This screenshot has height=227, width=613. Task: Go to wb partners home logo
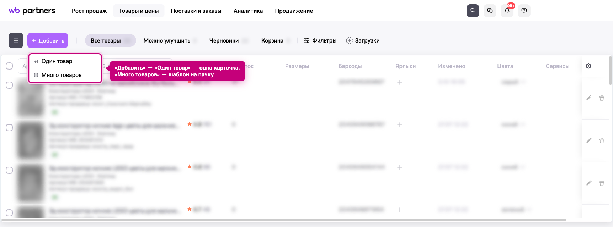(x=32, y=11)
